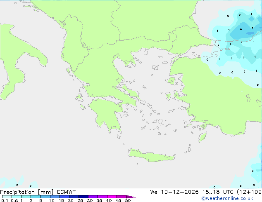Click the 0.5–1 mm legend color swatch
Viewport: 262px width, 202px height.
pos(17,197)
